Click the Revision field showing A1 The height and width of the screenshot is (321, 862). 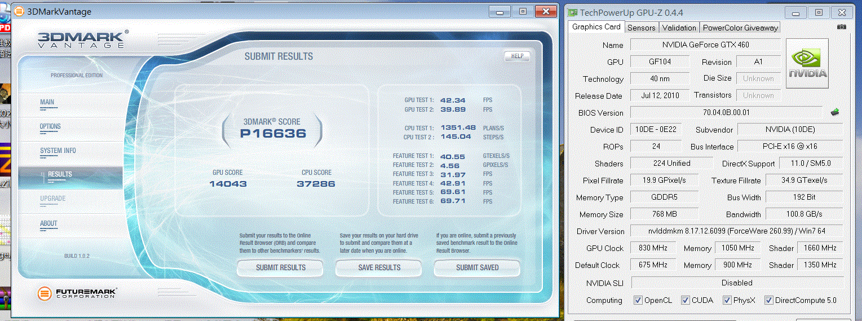point(758,61)
